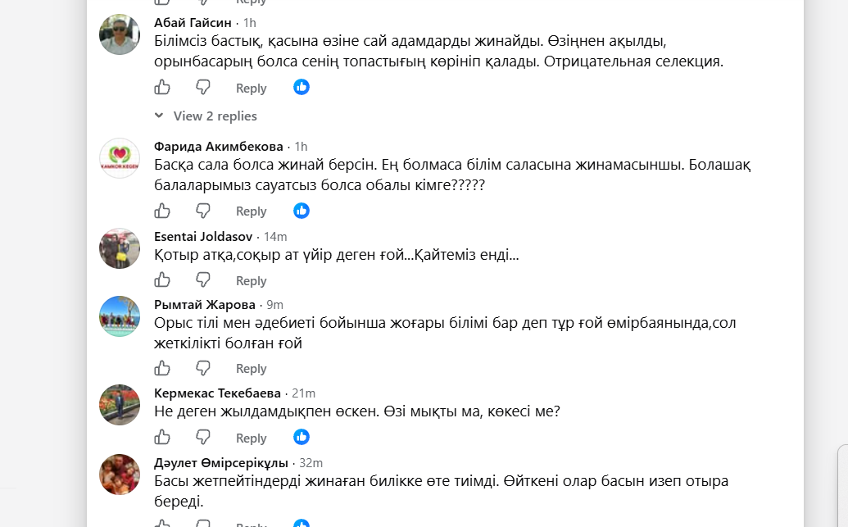
Task: Dislike Абай Гайсин's comment
Action: [x=203, y=87]
